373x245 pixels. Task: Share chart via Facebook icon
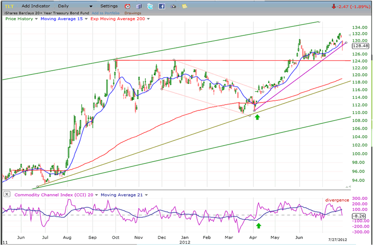click(x=161, y=6)
